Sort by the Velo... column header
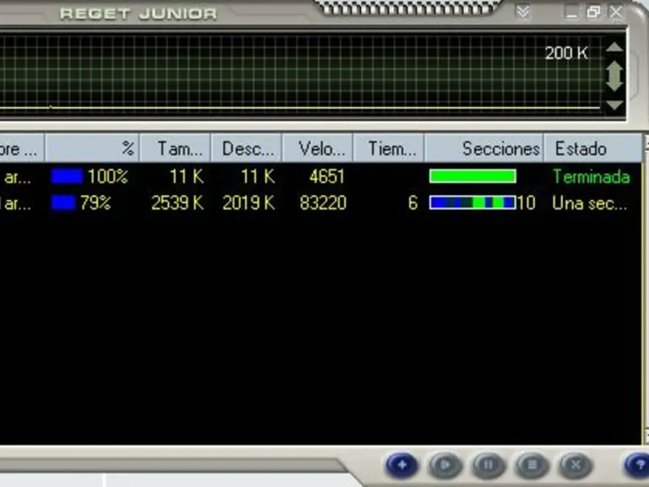The width and height of the screenshot is (649, 487). (317, 148)
